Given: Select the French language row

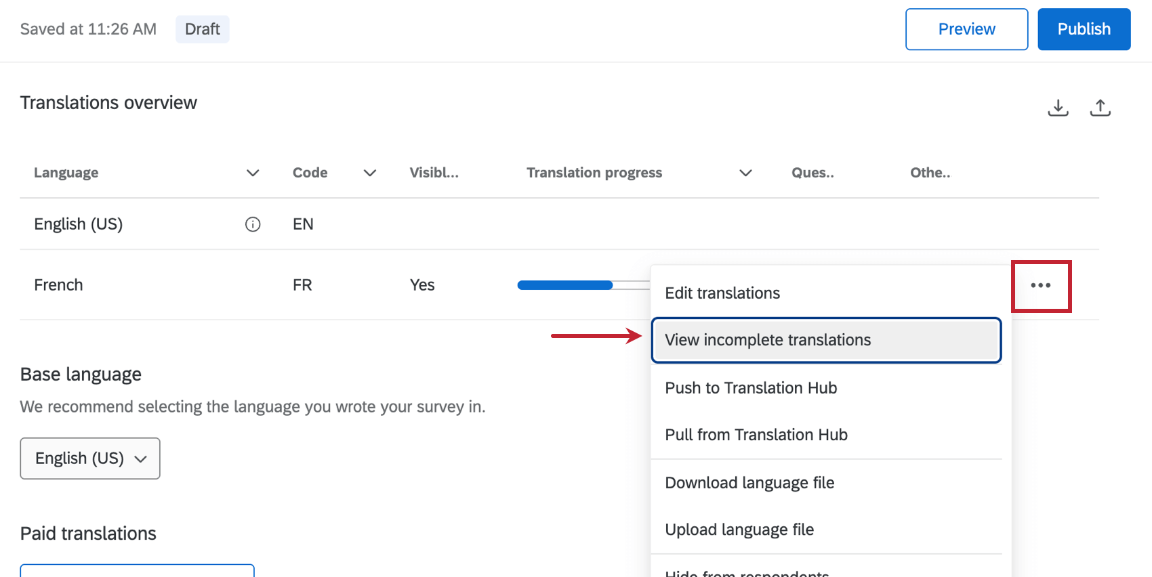Looking at the screenshot, I should pos(59,285).
